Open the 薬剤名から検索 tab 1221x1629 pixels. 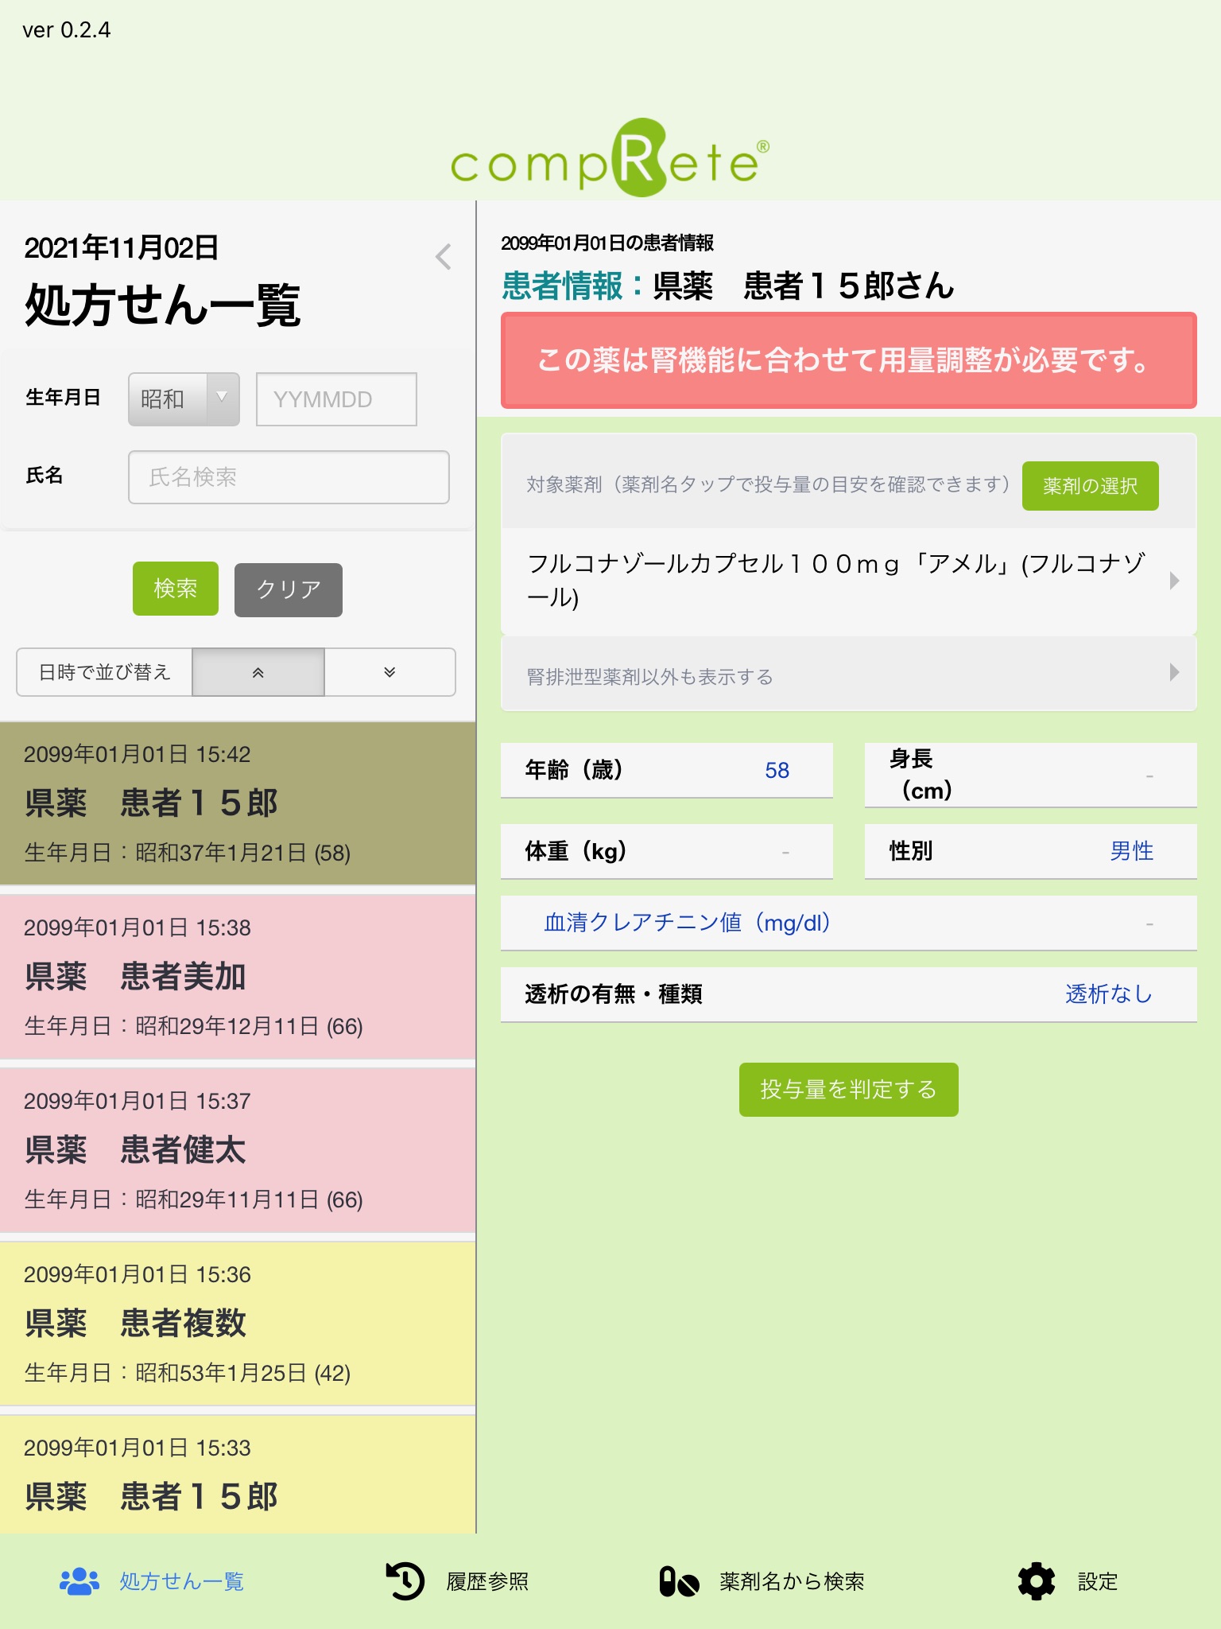click(762, 1581)
